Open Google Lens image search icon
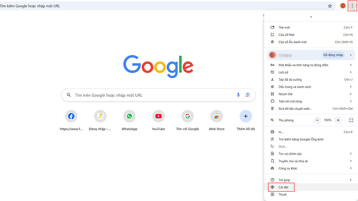This screenshot has height=201, width=358. click(x=248, y=95)
